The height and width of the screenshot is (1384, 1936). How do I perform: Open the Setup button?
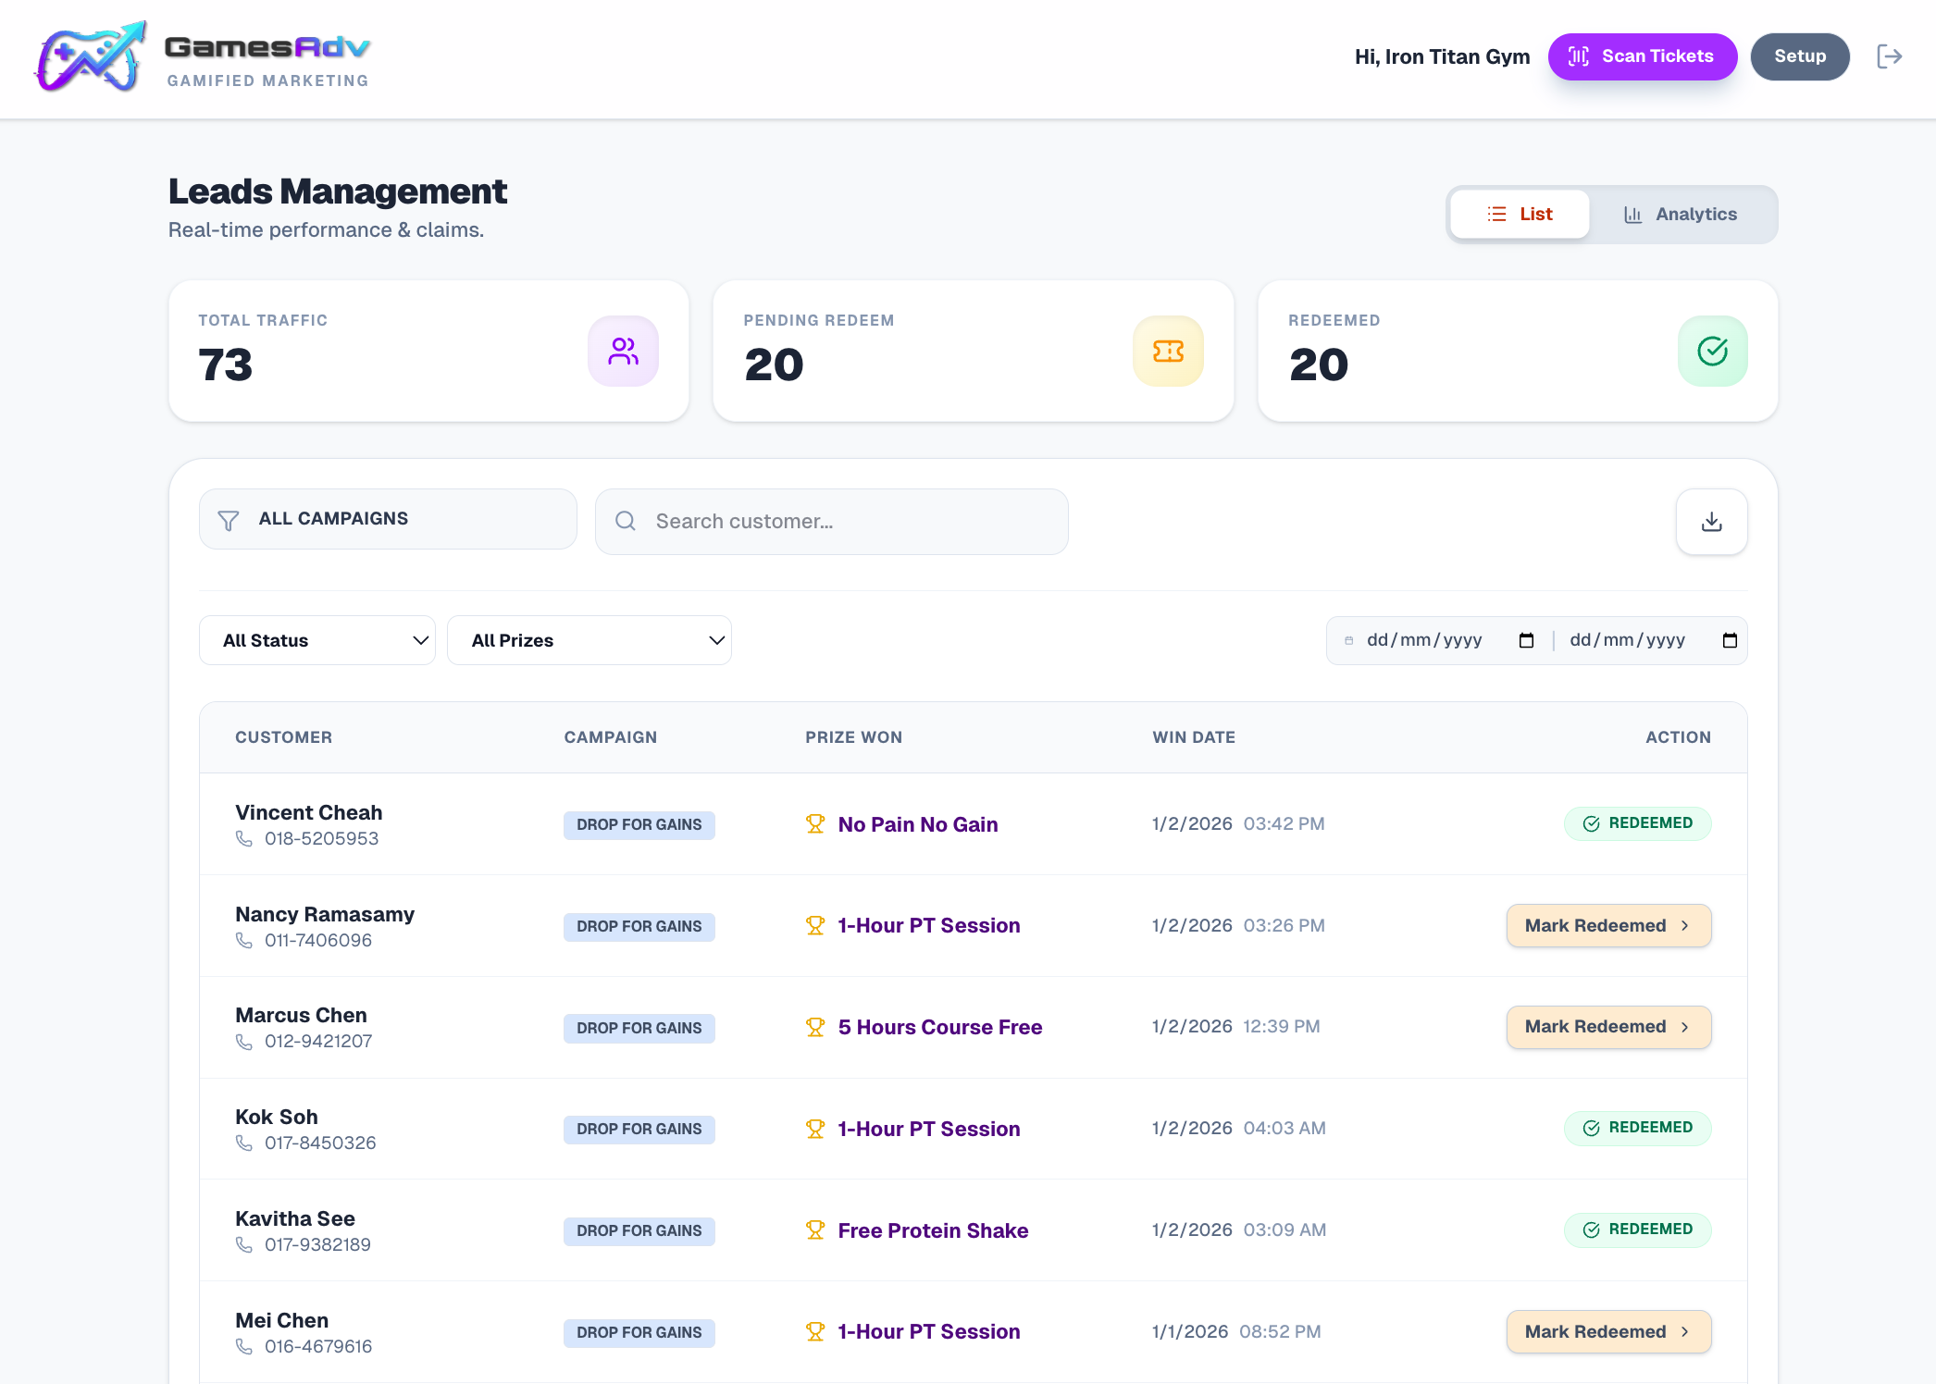click(x=1799, y=56)
